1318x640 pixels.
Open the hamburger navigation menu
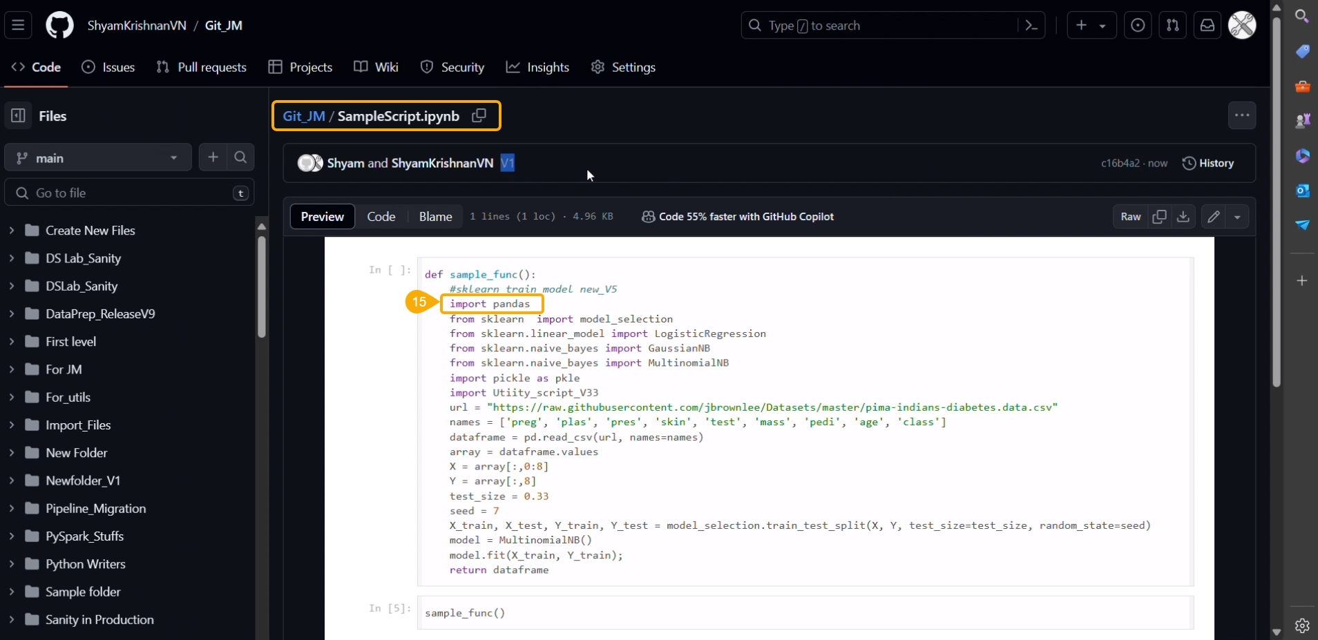(x=18, y=26)
